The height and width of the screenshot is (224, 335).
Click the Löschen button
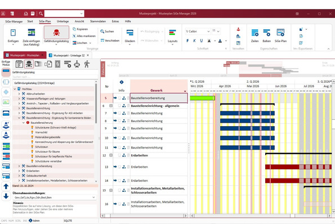tap(80, 43)
